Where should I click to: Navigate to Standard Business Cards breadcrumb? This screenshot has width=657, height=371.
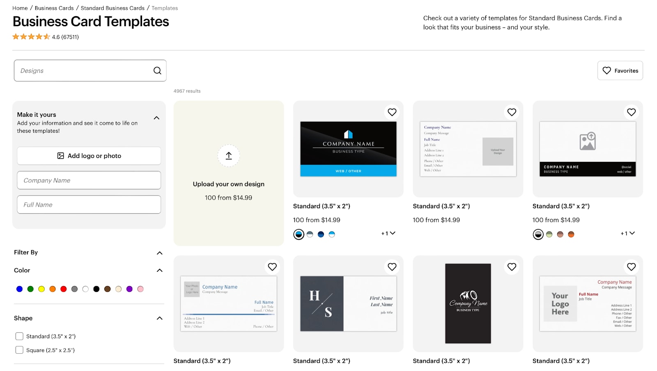[x=112, y=8]
